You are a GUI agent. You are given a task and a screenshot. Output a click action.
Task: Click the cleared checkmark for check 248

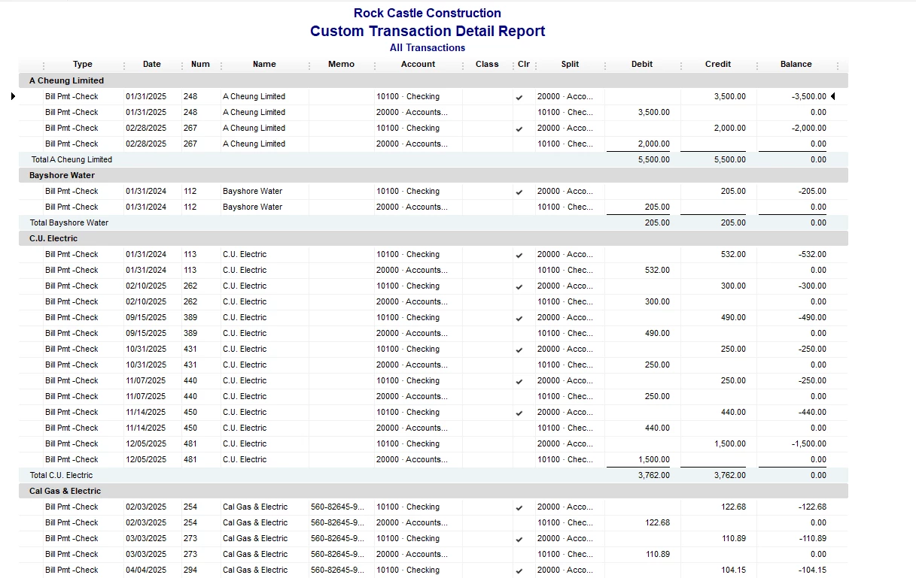click(x=519, y=97)
